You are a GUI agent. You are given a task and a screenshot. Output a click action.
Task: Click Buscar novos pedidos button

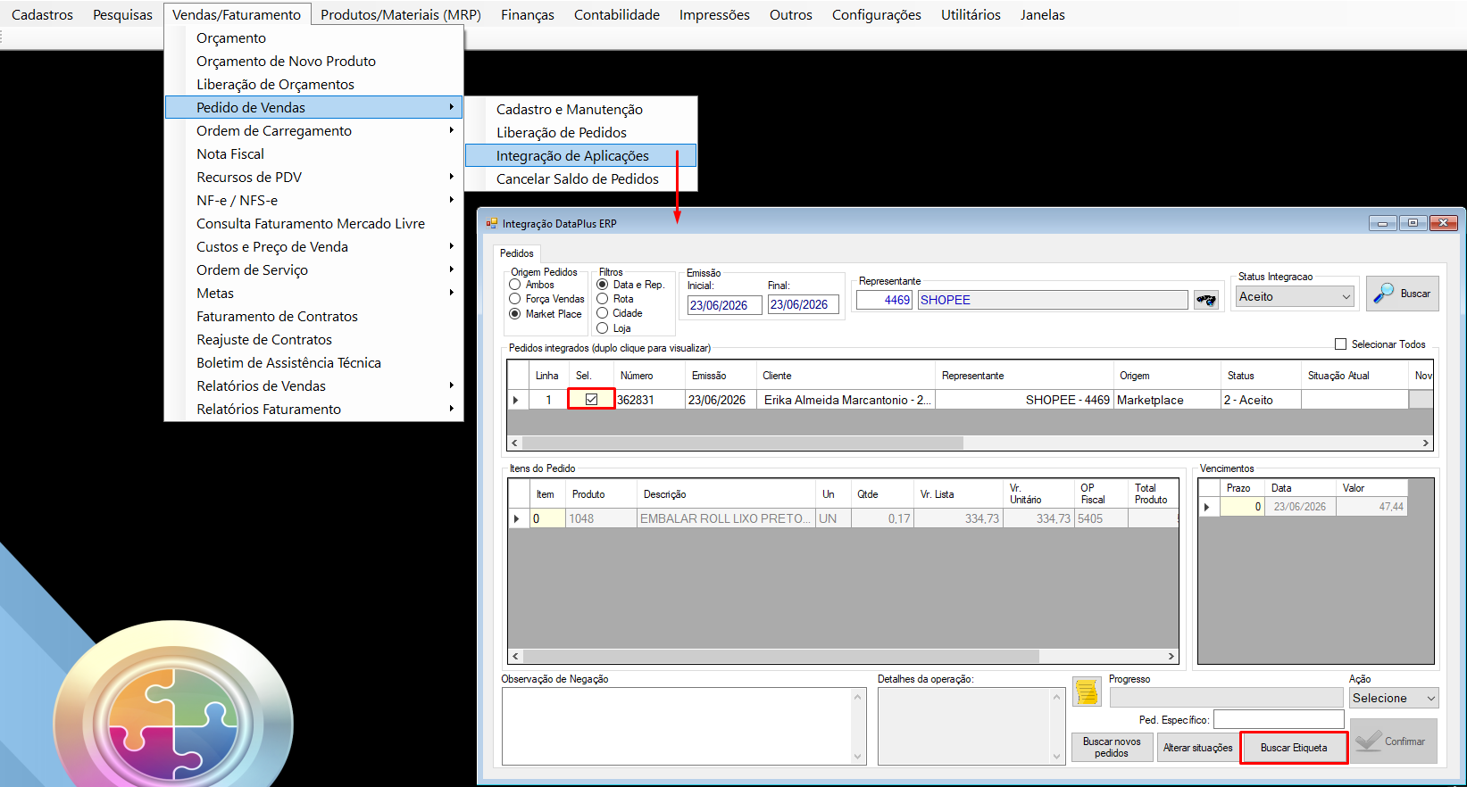tap(1112, 748)
